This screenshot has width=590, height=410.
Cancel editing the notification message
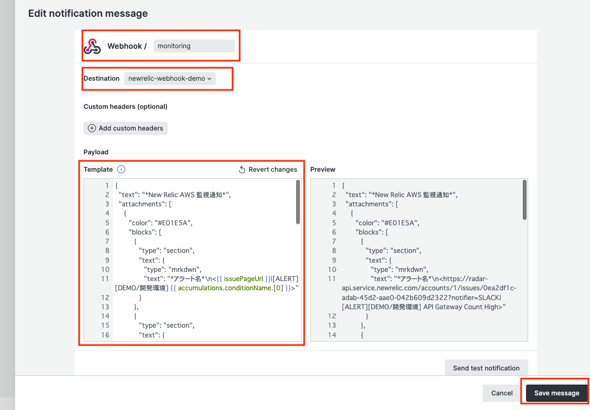502,393
